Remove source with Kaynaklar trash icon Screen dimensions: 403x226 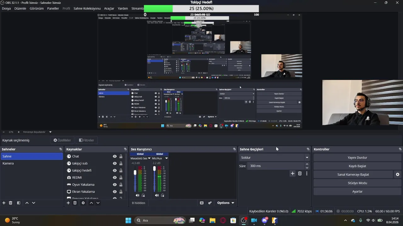(x=75, y=203)
